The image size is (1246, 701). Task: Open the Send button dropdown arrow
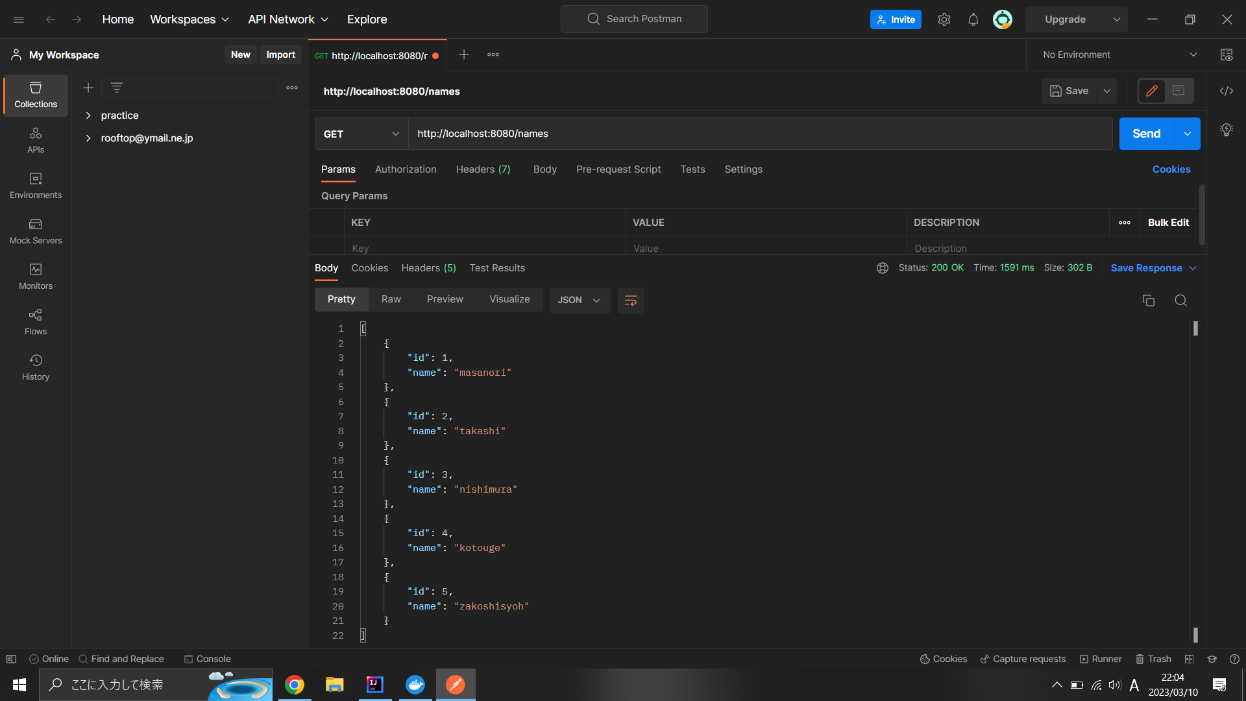1188,134
